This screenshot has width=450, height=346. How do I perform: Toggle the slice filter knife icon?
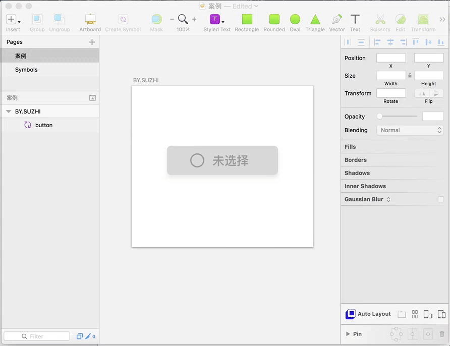88,336
